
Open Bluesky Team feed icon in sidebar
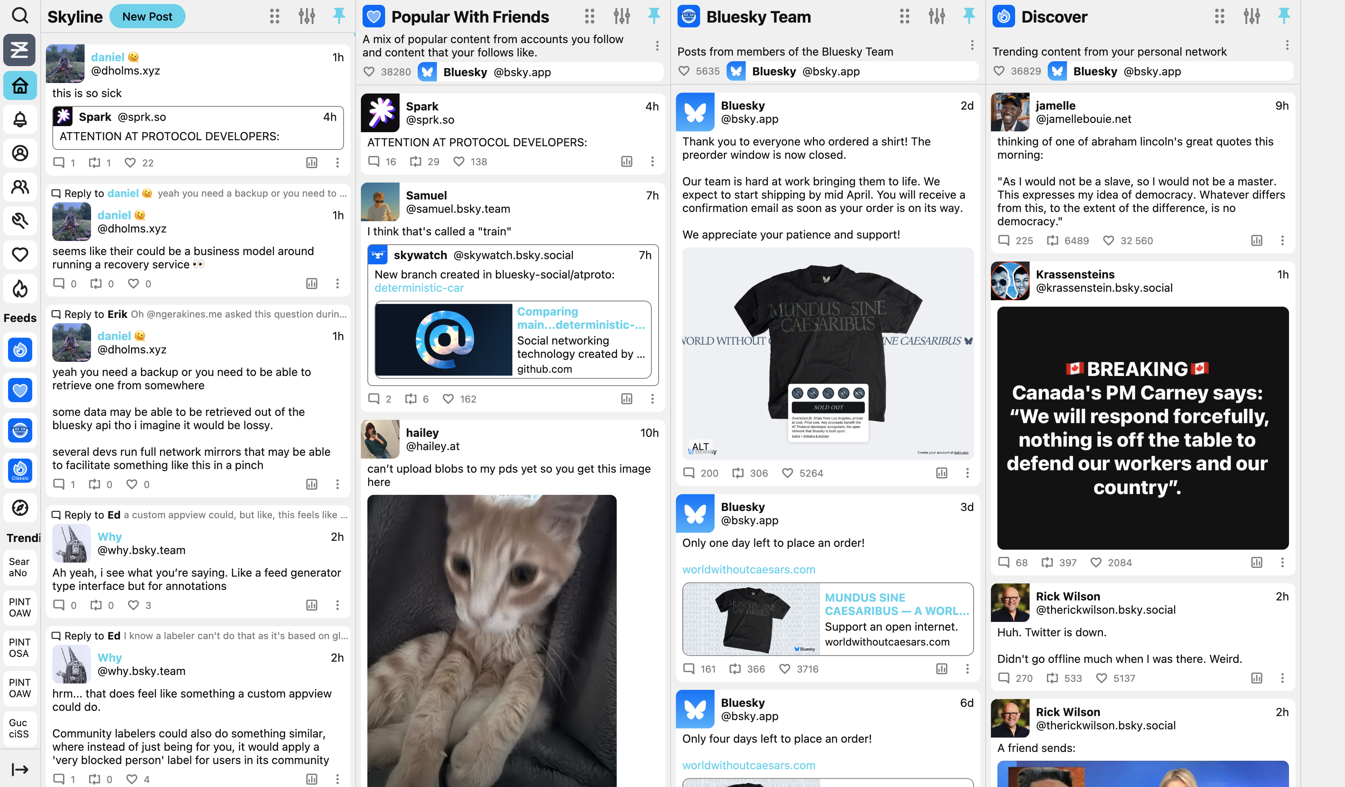click(20, 430)
